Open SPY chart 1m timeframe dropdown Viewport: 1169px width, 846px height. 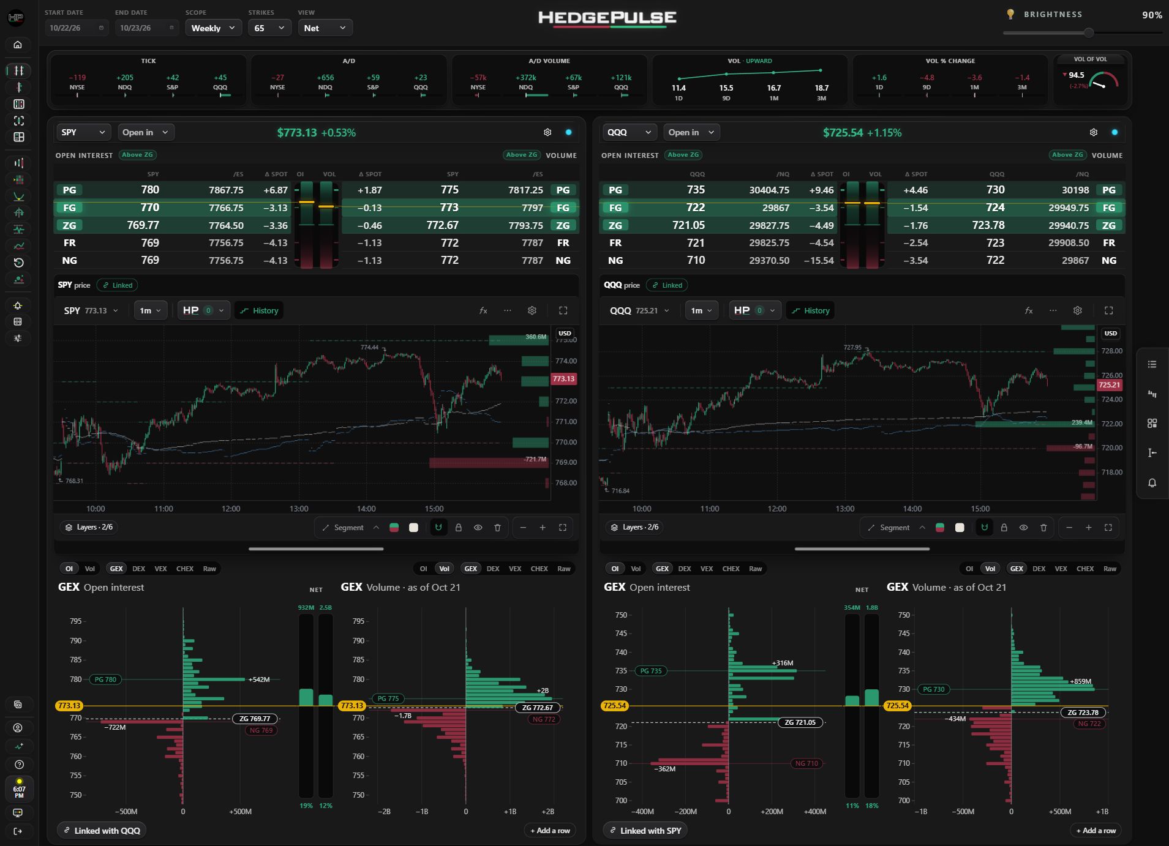coord(151,310)
